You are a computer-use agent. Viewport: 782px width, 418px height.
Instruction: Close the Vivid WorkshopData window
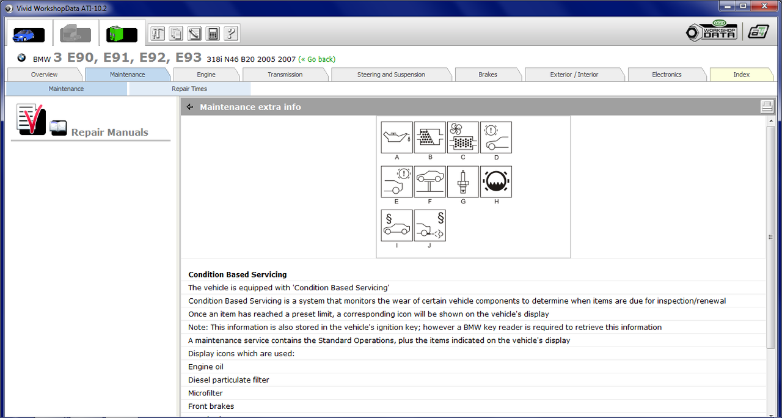point(764,5)
